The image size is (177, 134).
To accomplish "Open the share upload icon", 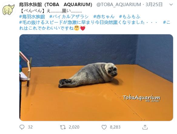I will click(x=145, y=127).
